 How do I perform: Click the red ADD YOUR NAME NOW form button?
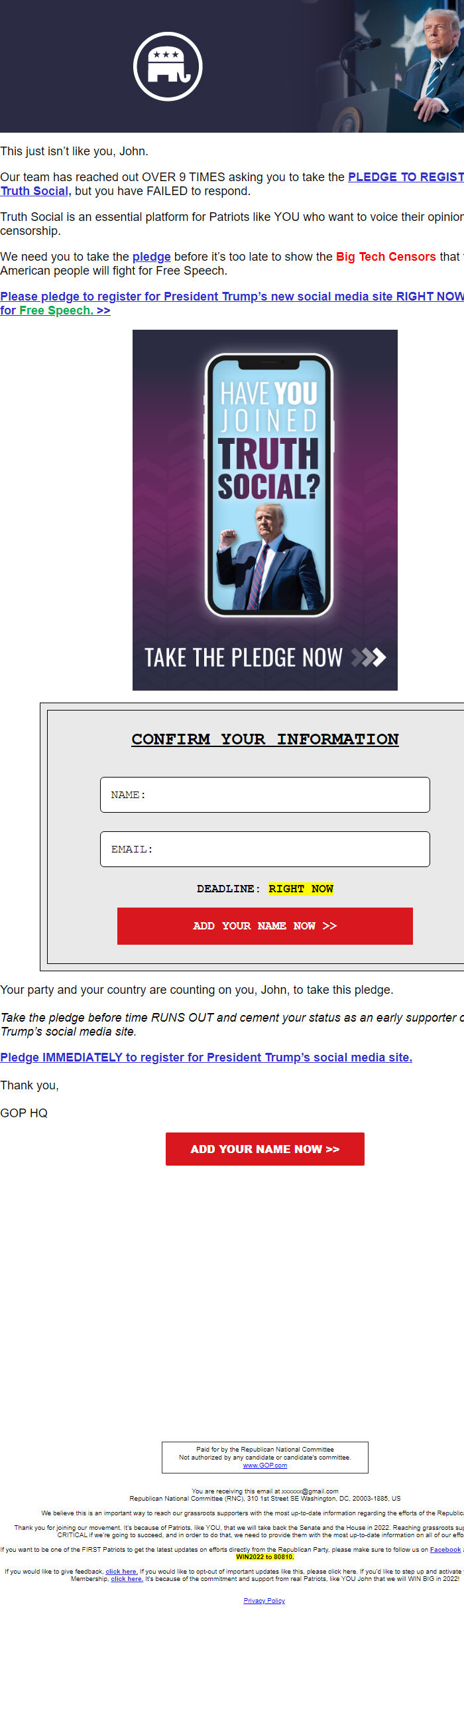coord(264,926)
